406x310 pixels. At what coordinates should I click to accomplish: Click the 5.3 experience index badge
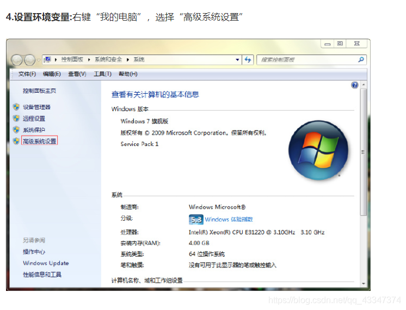(x=196, y=220)
